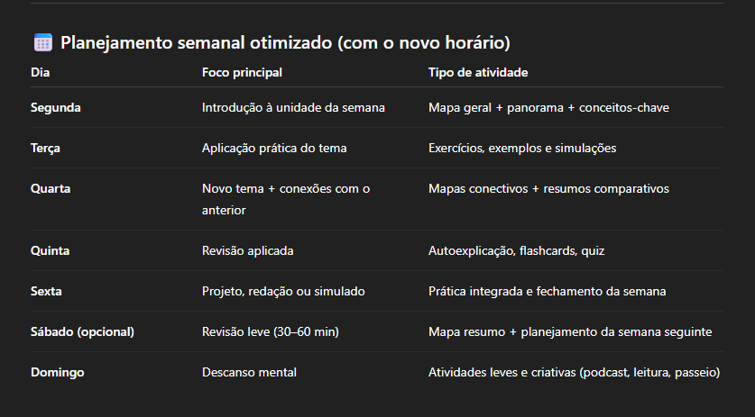The width and height of the screenshot is (755, 417).
Task: Select the 'Segunda' row label
Action: point(56,107)
